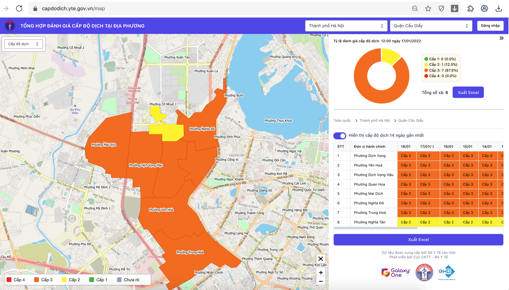Click the gray Chưa rõ legend swatch
This screenshot has width=509, height=290.
(x=119, y=280)
